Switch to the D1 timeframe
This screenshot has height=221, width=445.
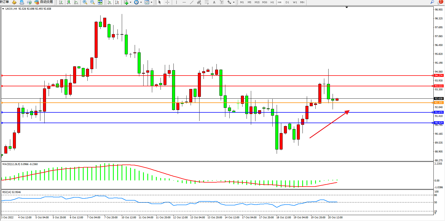point(287,2)
